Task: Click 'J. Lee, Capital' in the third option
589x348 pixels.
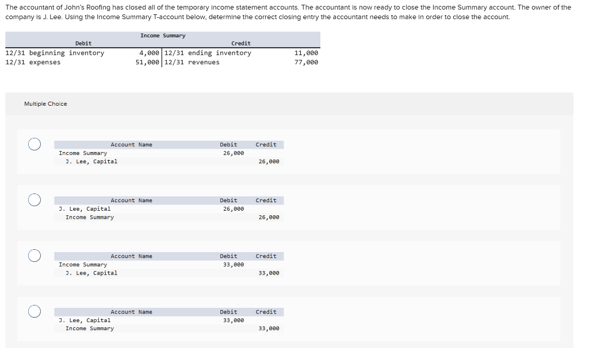Action: click(x=91, y=273)
